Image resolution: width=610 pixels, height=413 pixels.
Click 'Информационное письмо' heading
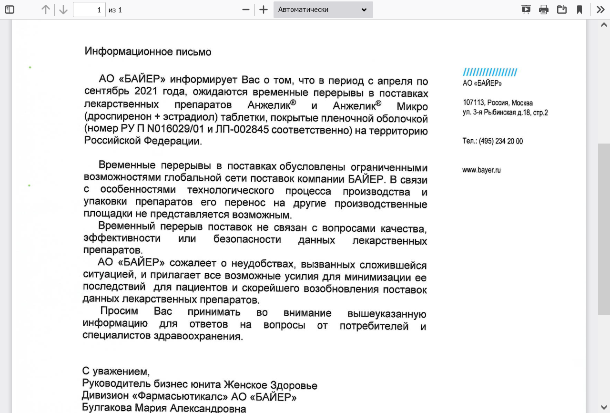(148, 52)
